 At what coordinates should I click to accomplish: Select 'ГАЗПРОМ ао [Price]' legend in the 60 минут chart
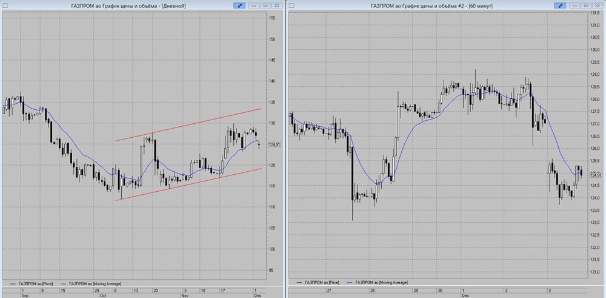tap(322, 283)
